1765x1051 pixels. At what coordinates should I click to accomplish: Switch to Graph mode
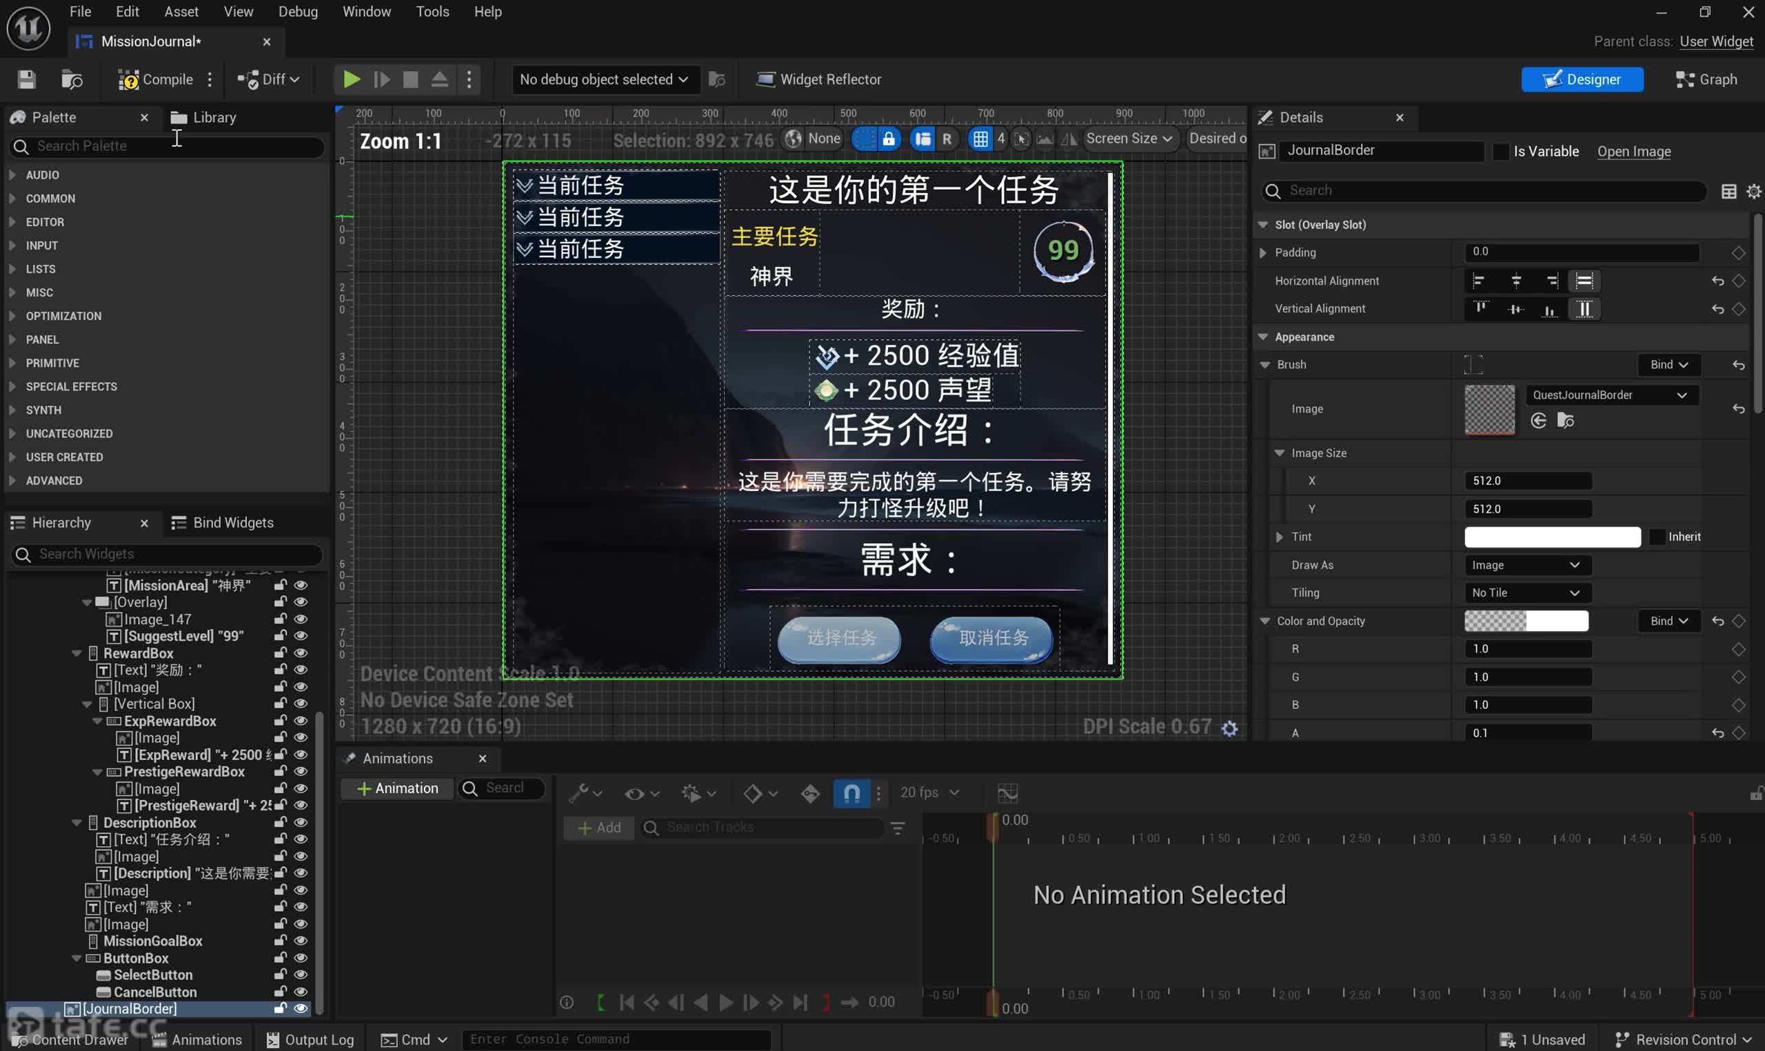[1706, 79]
